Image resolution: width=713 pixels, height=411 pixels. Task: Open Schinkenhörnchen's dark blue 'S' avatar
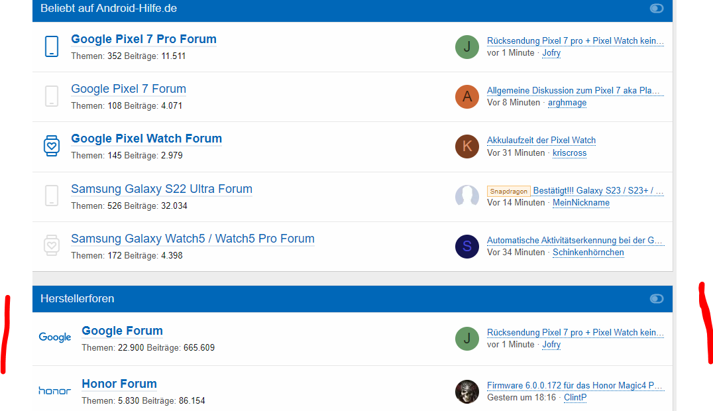467,246
